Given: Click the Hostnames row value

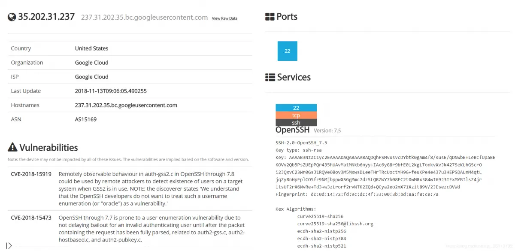Looking at the screenshot, I should click(x=126, y=105).
